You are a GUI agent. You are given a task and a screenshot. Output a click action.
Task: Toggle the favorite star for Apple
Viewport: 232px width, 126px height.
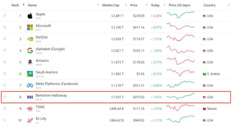[x=5, y=15]
